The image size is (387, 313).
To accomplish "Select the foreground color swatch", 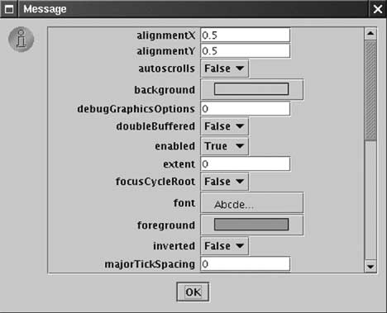I will coord(252,225).
